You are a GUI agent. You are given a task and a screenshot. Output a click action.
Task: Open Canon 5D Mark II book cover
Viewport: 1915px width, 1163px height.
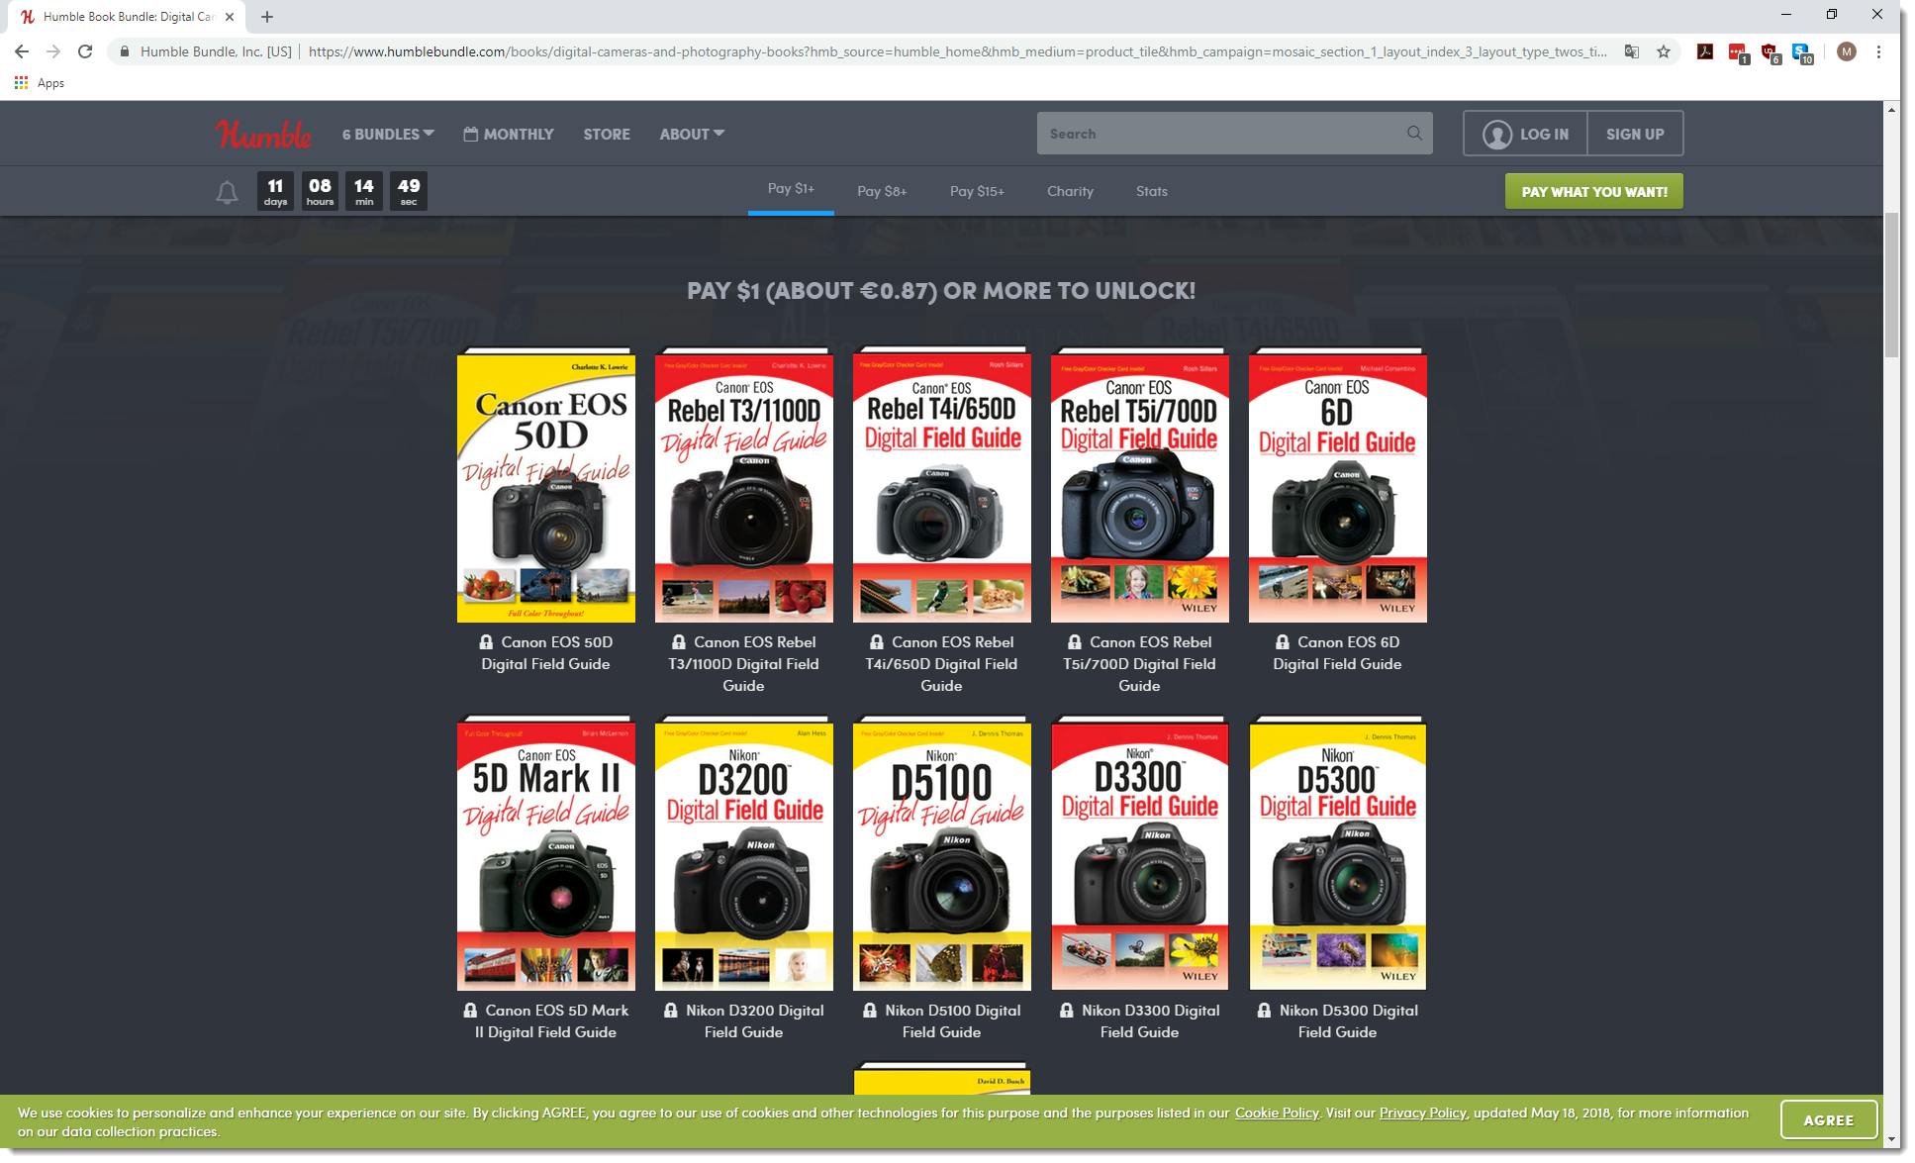(546, 853)
